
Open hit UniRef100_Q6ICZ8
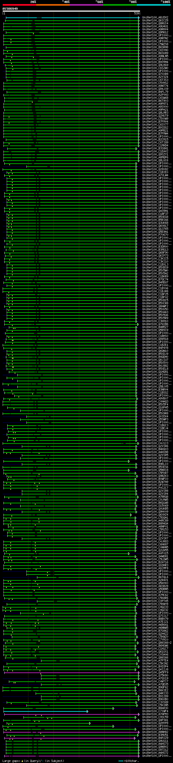pyautogui.click(x=155, y=21)
